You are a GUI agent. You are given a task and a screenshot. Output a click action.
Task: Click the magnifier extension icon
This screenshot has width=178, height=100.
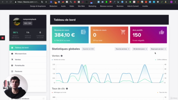pyautogui.click(x=71, y=2)
